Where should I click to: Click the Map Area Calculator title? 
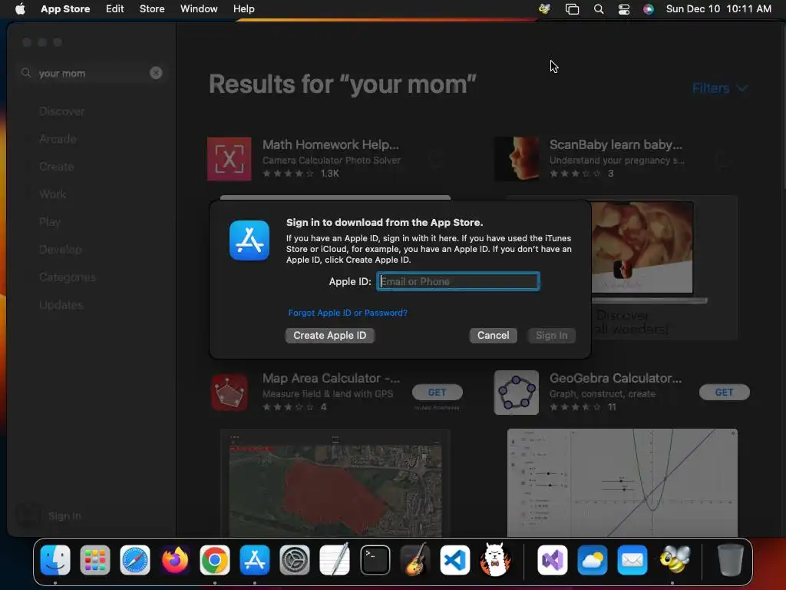[x=331, y=378]
